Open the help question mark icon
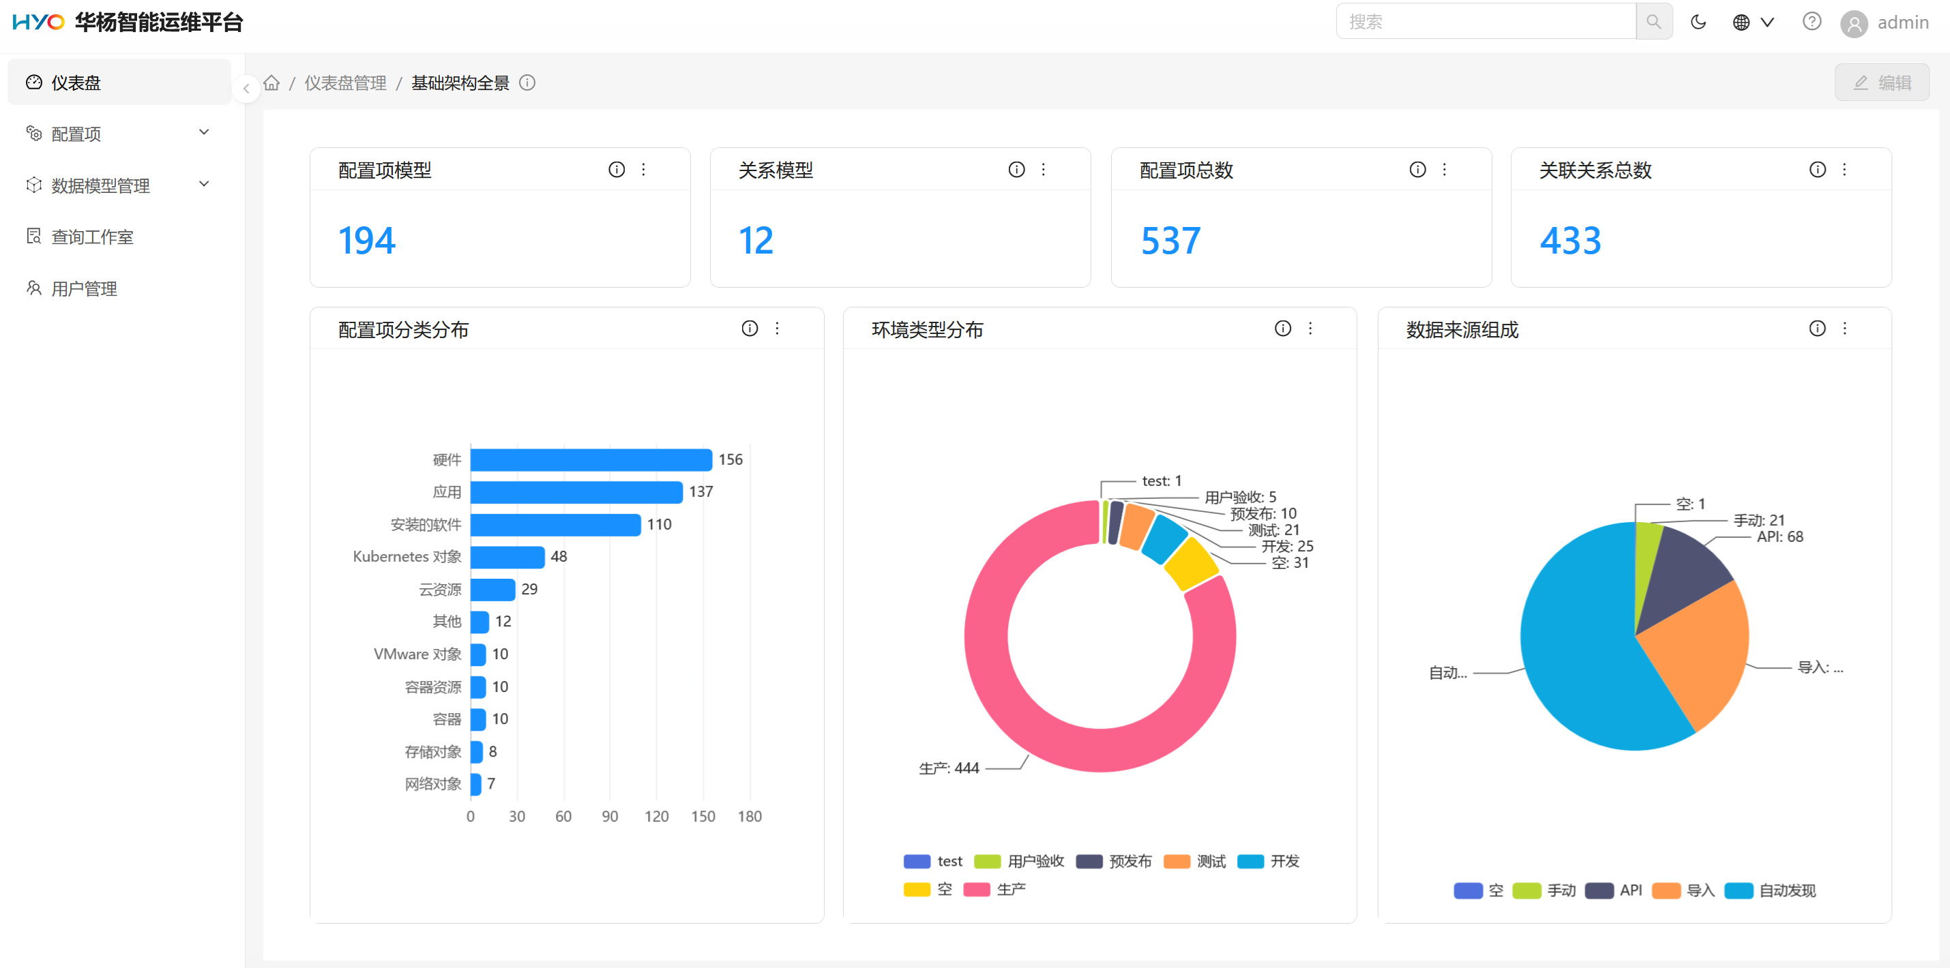1950x968 pixels. click(x=1812, y=21)
